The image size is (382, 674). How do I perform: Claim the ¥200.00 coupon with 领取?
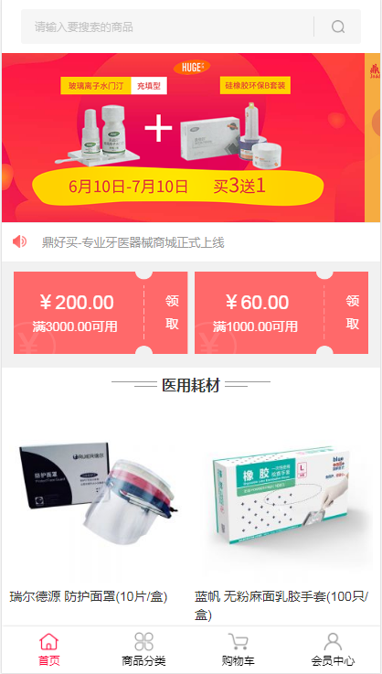click(173, 313)
